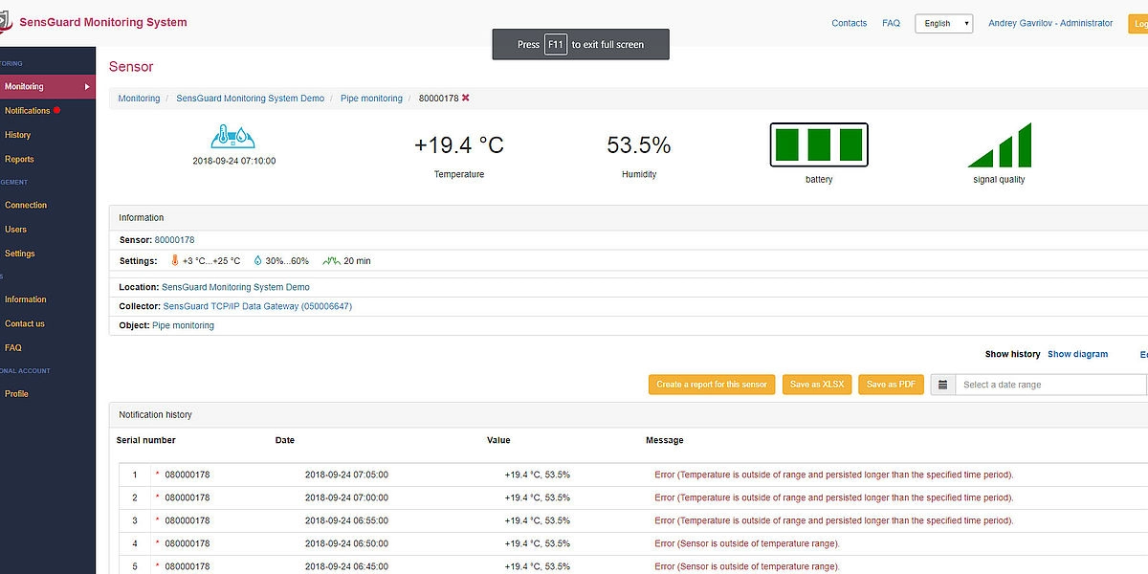Image resolution: width=1148 pixels, height=574 pixels.
Task: Click the orange thermometer settings icon
Action: (x=175, y=260)
